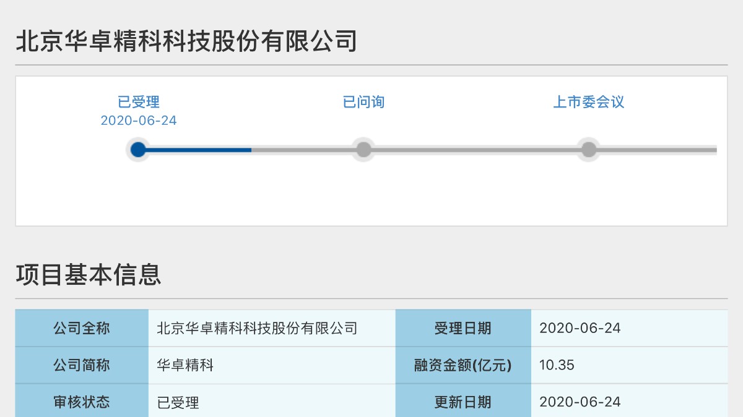Select the 上市委会议 stage label
The width and height of the screenshot is (743, 417).
tap(589, 102)
